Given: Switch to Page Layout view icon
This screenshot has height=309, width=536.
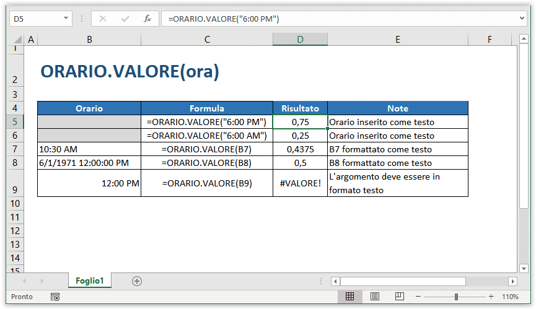Looking at the screenshot, I should 375,297.
